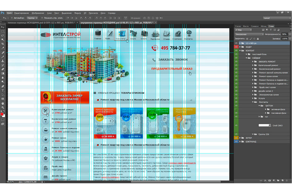Open the Умножение blend mode dropdown
This screenshot has width=292, height=188.
click(x=249, y=34)
